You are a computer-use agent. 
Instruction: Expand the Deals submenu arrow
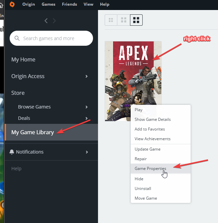86,118
